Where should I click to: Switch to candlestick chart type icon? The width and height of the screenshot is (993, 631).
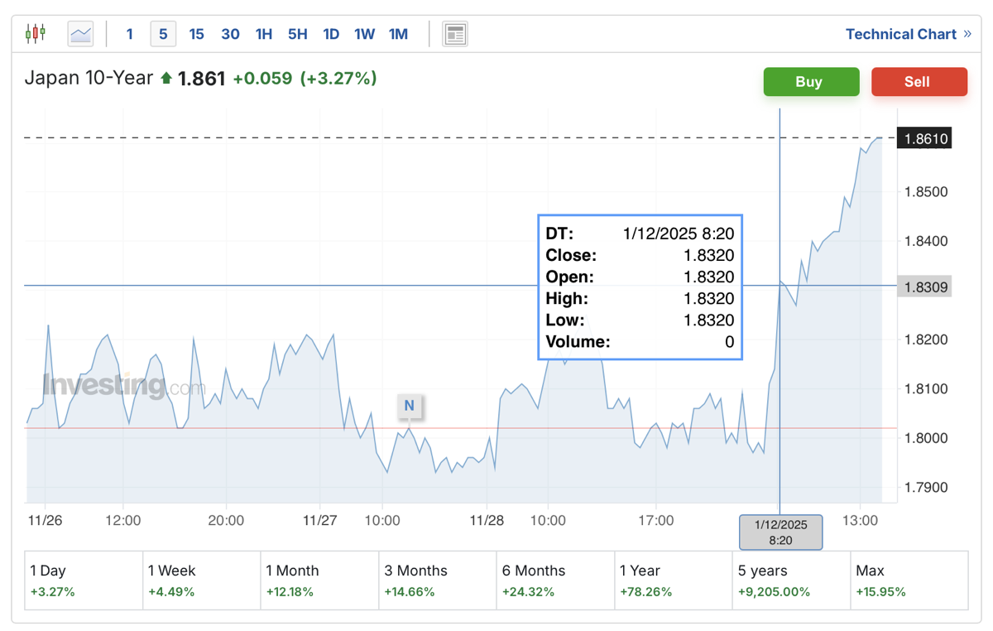click(x=36, y=34)
